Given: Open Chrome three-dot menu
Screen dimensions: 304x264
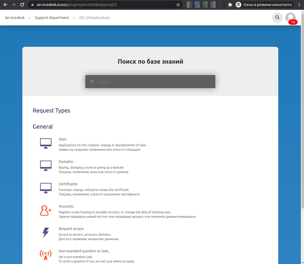Looking at the screenshot, I should tap(299, 5).
